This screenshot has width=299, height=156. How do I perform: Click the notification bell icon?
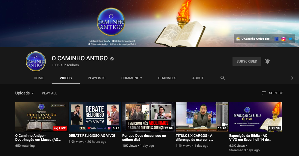point(267,61)
